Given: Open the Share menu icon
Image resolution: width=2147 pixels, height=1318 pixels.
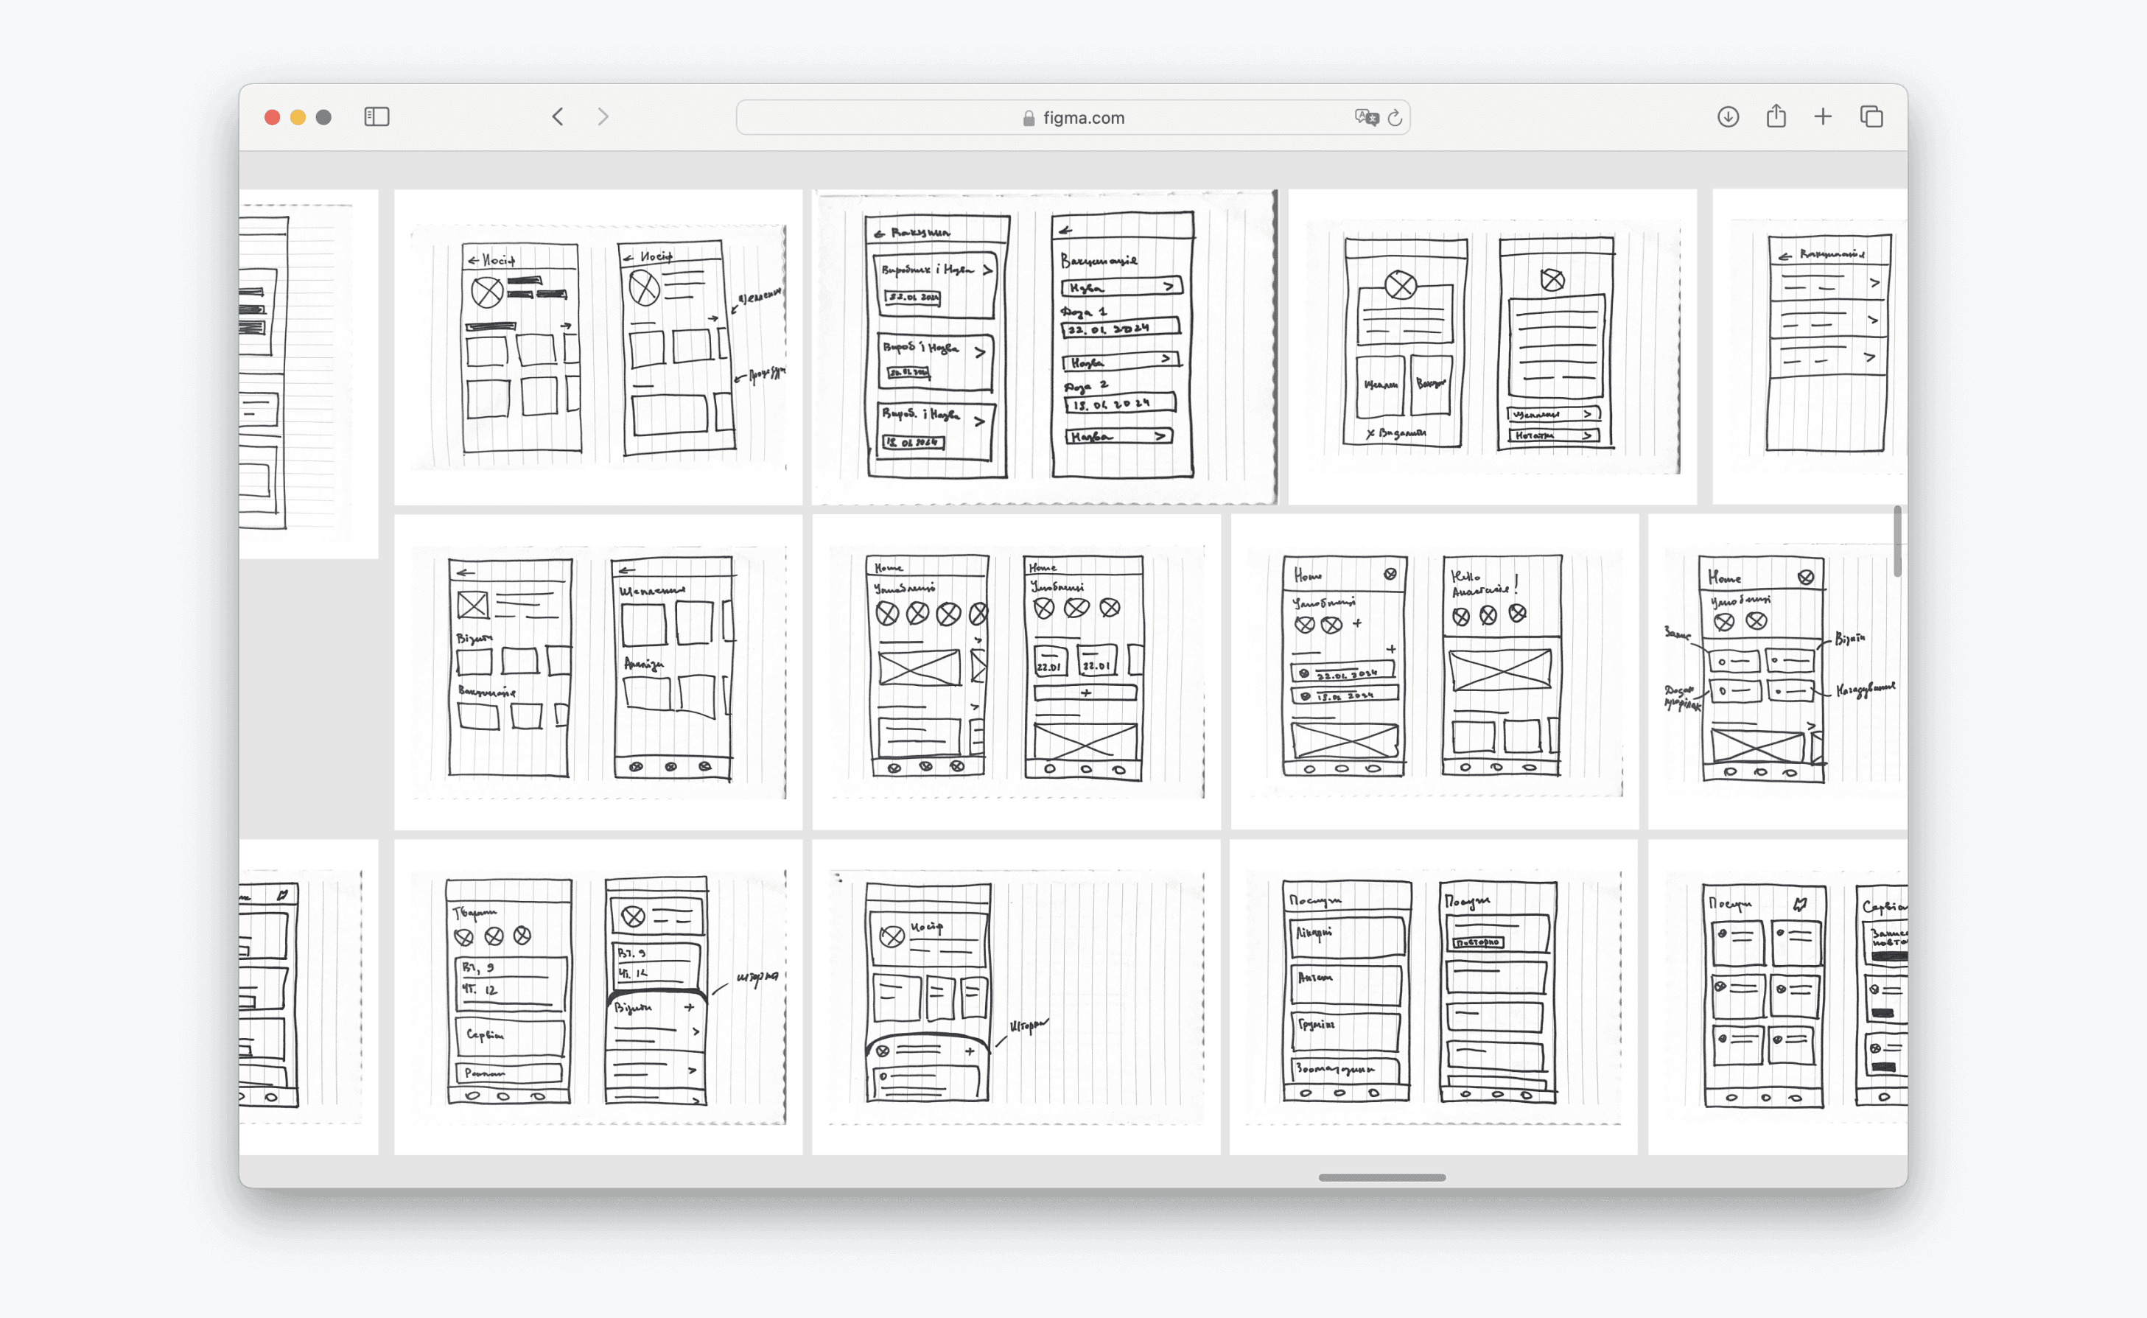Looking at the screenshot, I should pos(1776,117).
